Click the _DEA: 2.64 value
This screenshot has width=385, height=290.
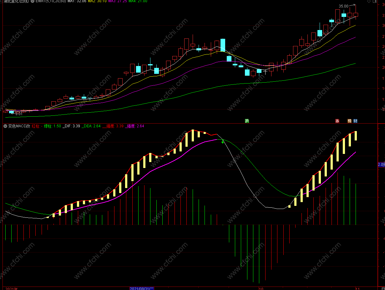tap(91, 126)
